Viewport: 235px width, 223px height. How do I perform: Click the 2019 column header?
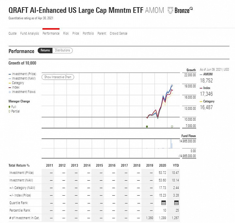point(149,165)
